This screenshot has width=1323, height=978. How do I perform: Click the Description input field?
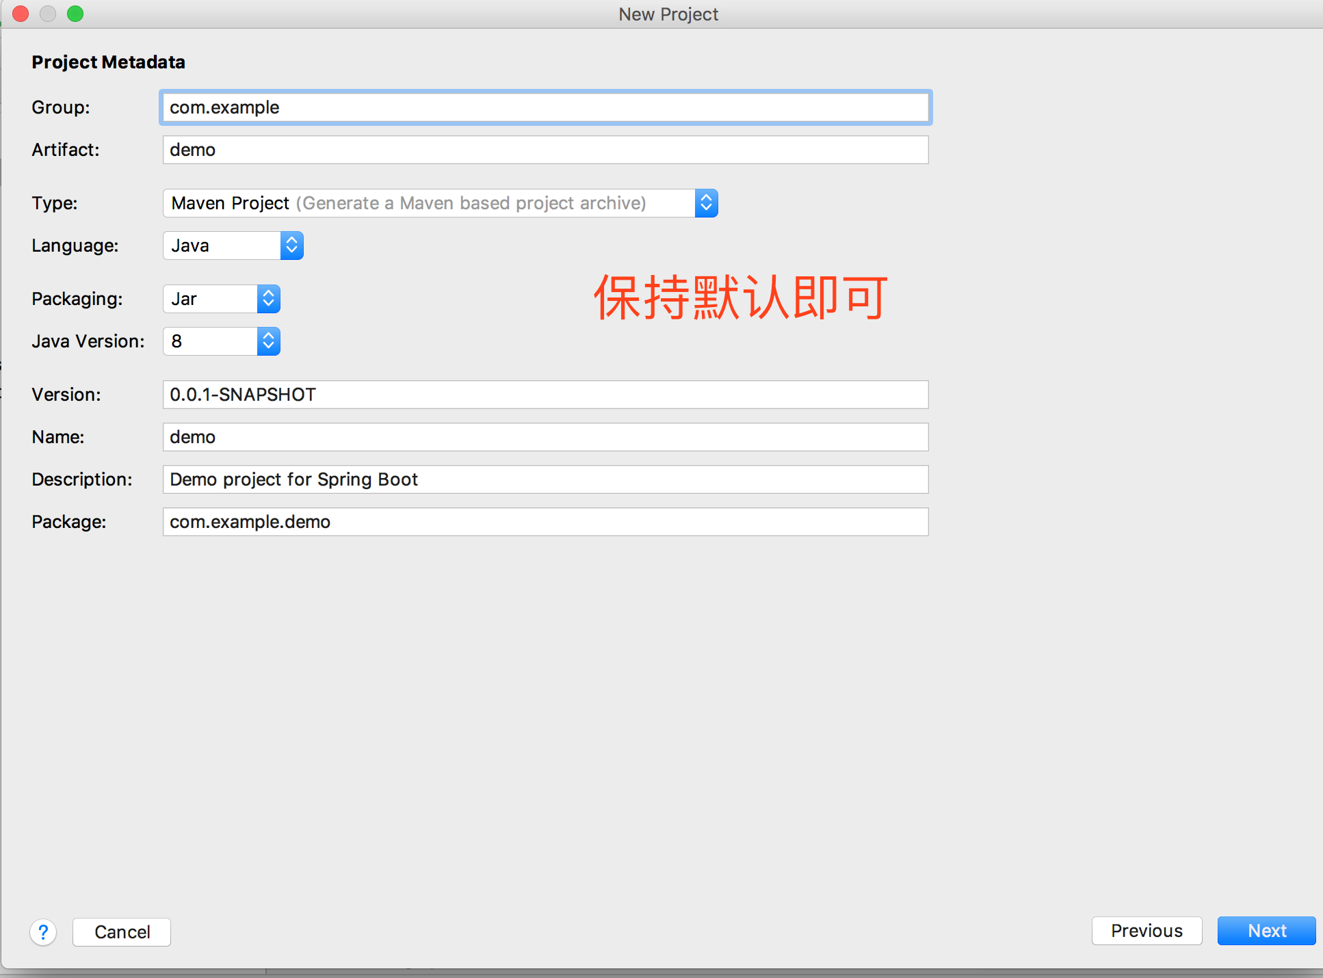[x=545, y=479]
